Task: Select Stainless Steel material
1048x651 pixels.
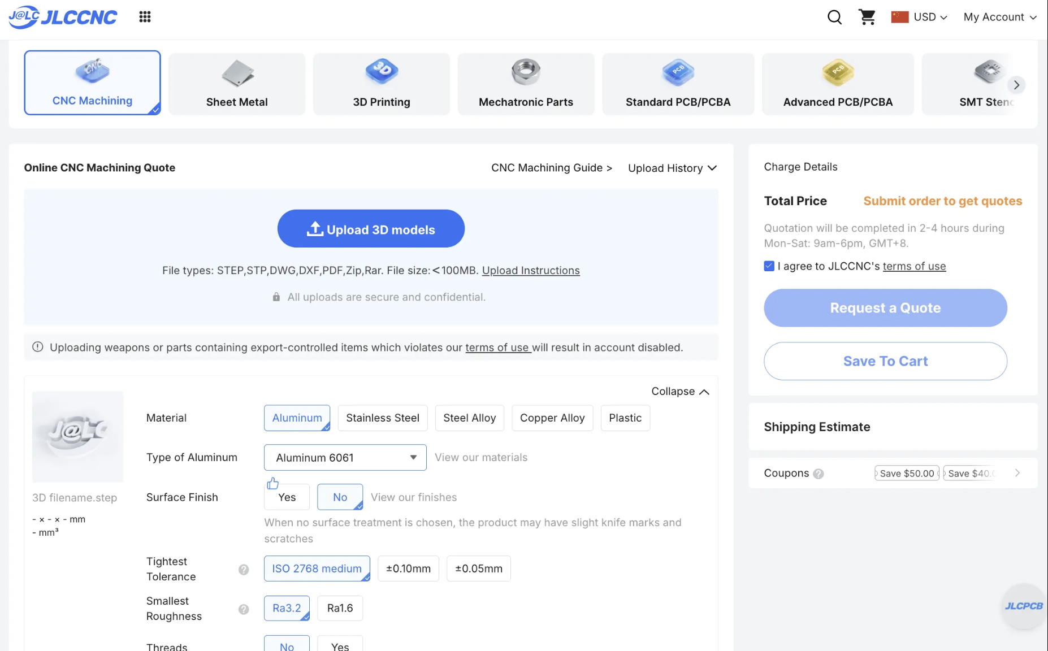Action: tap(383, 418)
